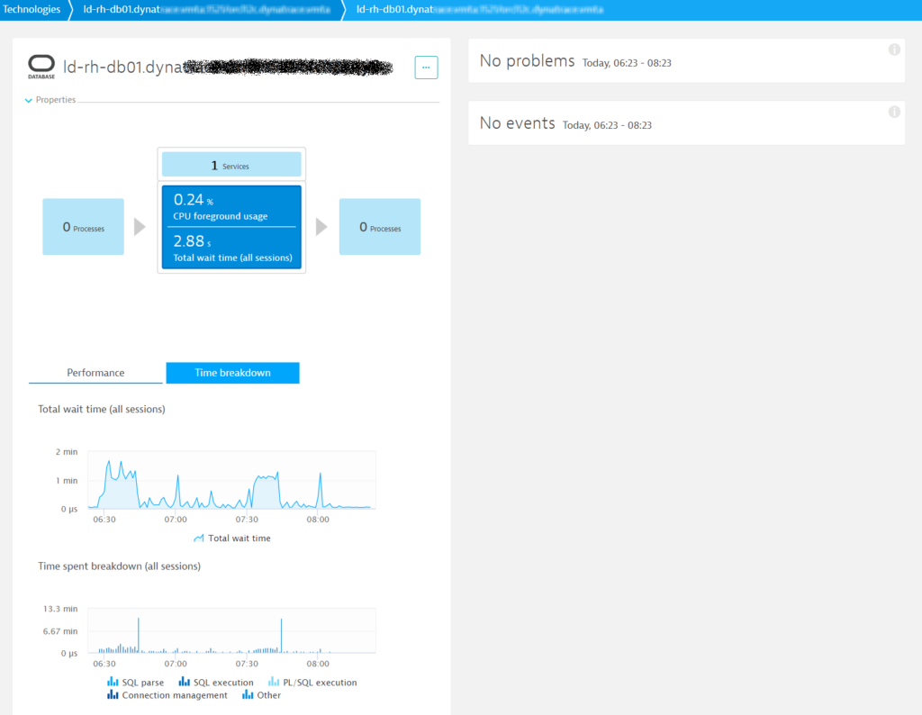
Task: Select the Total wait time 2.88 s metric
Action: click(x=231, y=249)
